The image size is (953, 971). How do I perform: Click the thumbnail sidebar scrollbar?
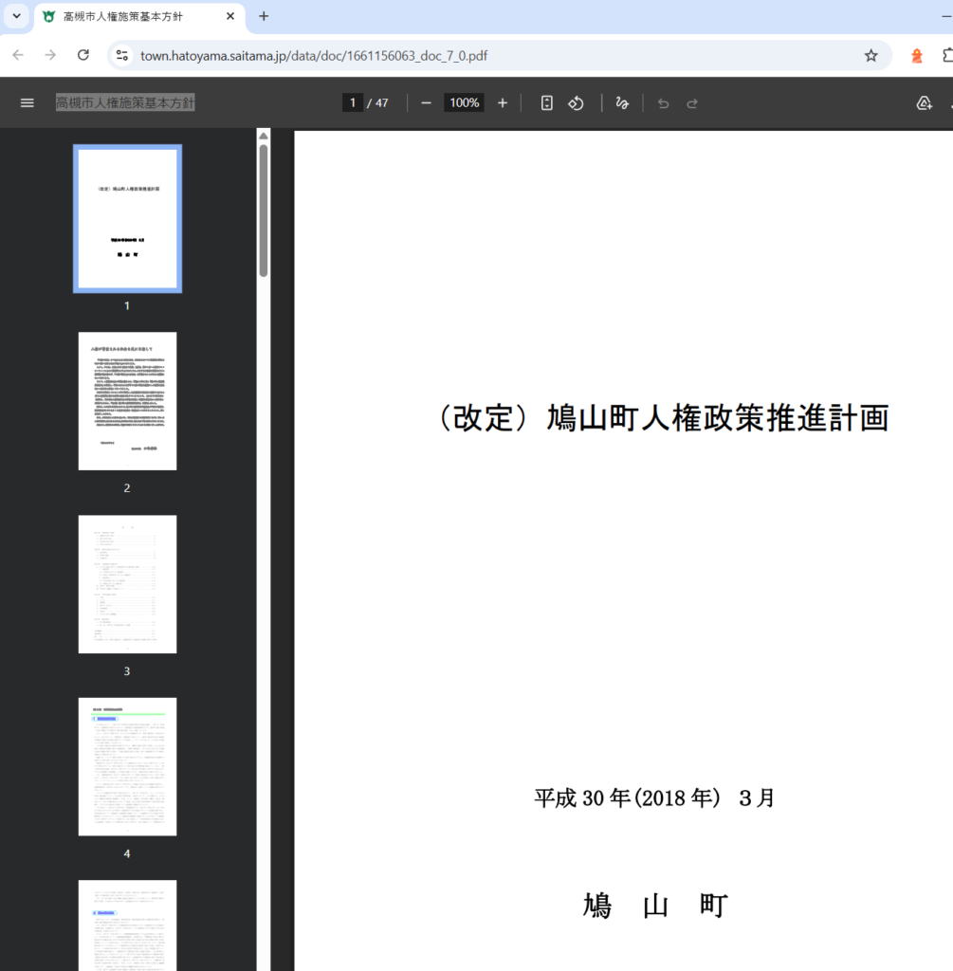click(263, 209)
